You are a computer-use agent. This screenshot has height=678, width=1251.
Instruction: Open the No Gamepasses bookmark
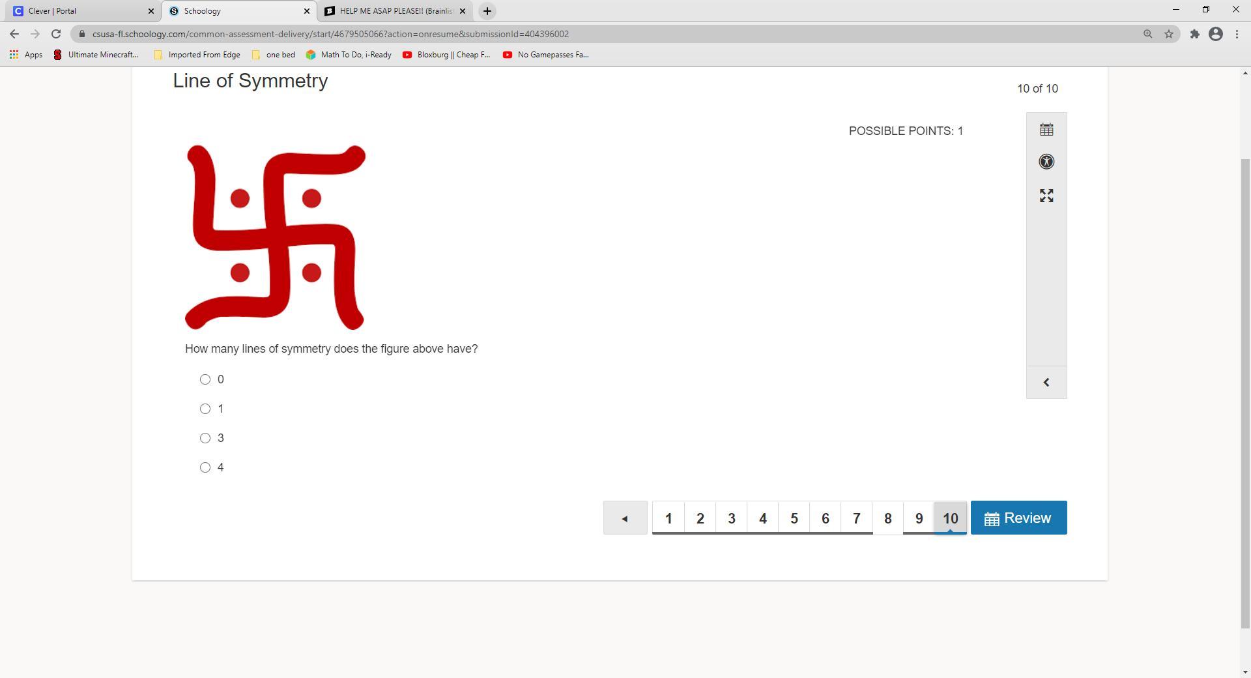pyautogui.click(x=546, y=55)
